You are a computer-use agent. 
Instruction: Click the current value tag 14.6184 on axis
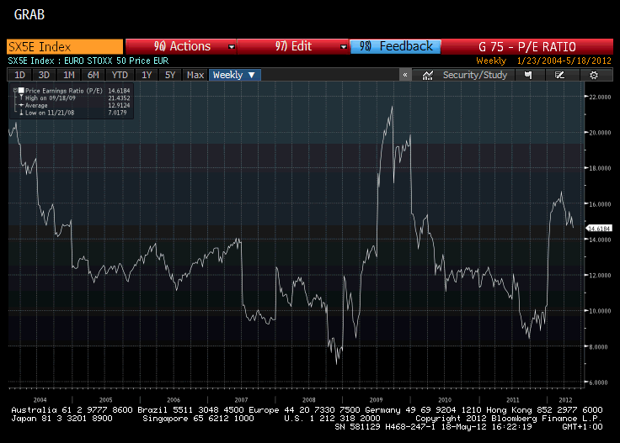pos(599,229)
